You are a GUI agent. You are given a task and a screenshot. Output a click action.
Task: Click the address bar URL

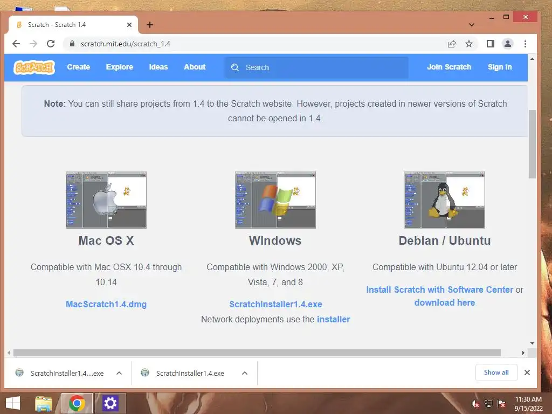125,44
